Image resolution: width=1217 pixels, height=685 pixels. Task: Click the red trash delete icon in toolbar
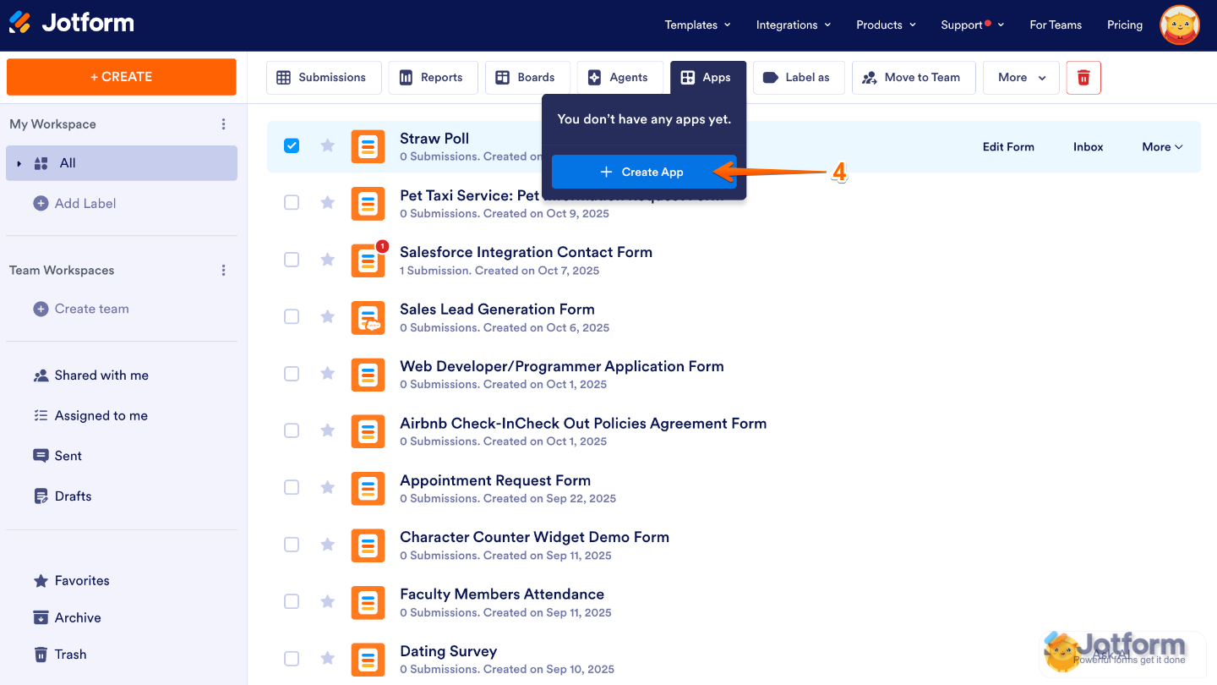[1083, 78]
